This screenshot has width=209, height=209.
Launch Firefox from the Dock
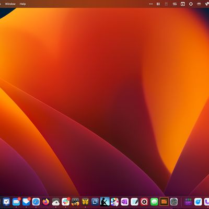46,202
